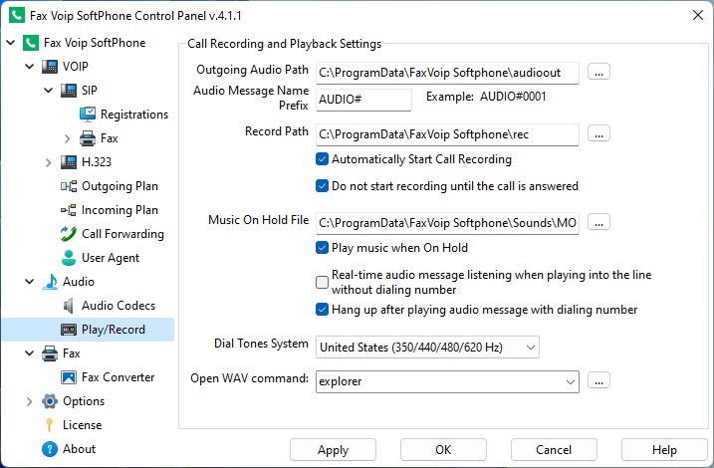Click the License key icon
714x468 pixels.
[50, 425]
